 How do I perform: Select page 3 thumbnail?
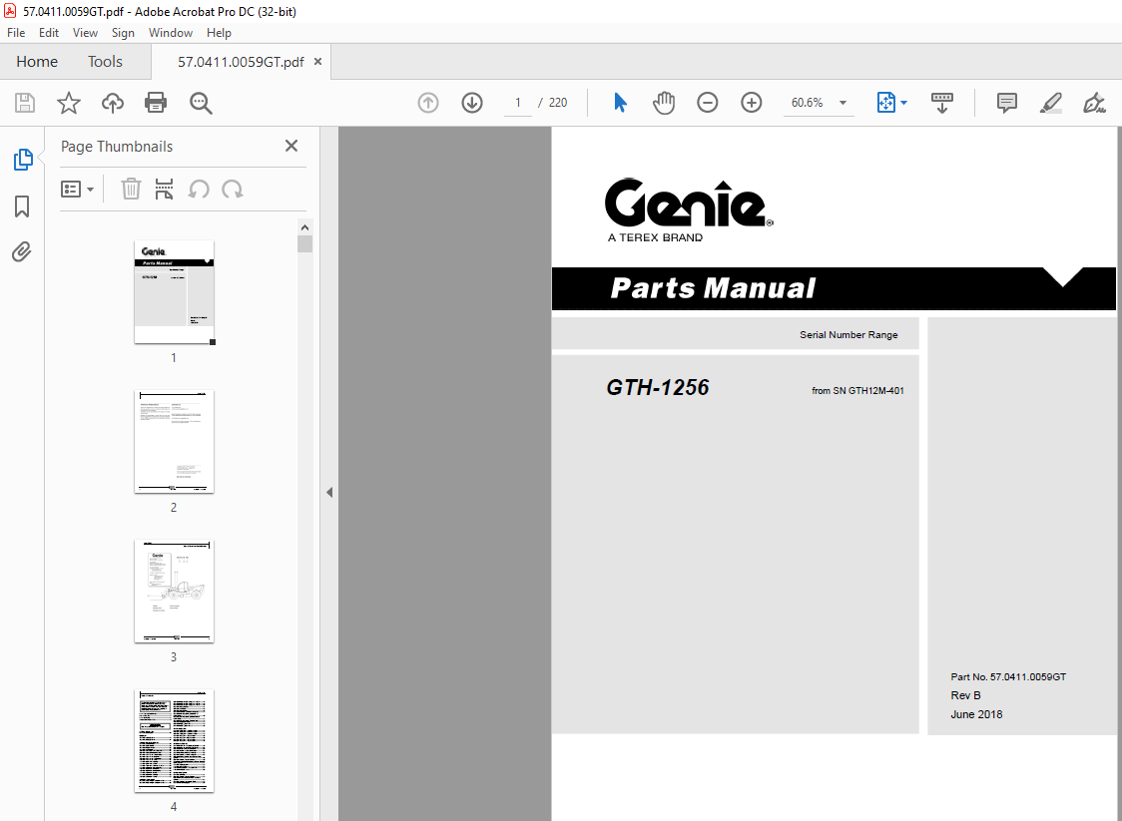point(174,592)
